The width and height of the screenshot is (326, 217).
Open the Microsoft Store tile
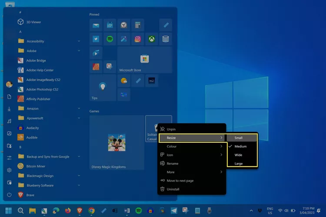pyautogui.click(x=144, y=60)
